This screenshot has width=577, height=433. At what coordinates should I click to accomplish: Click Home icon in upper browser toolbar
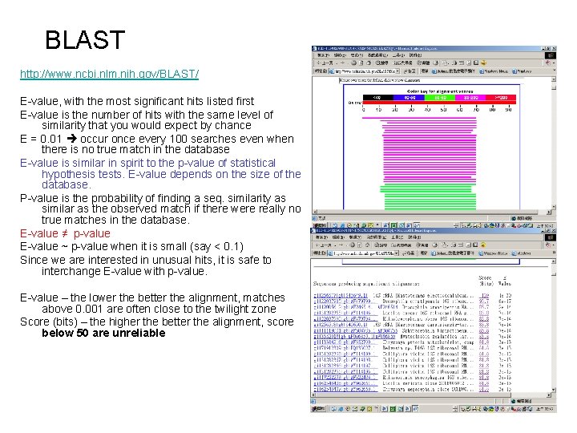(x=369, y=63)
